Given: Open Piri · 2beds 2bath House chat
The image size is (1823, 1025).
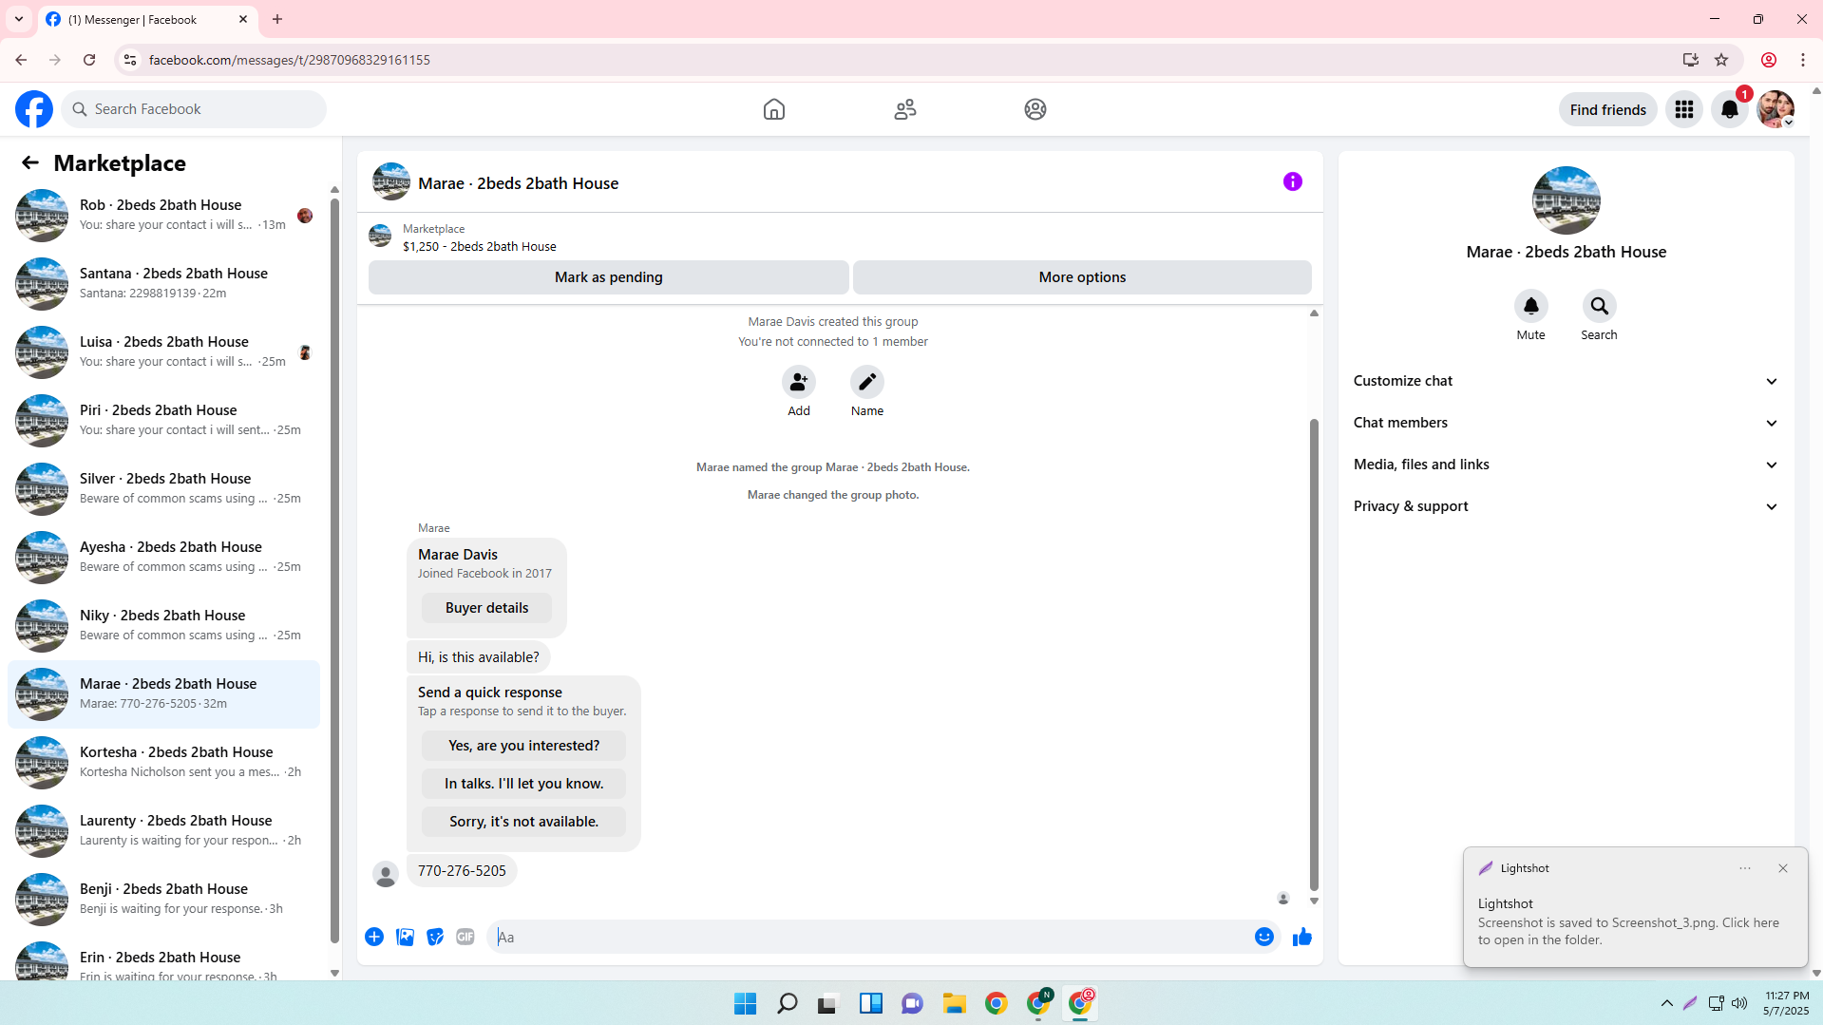Looking at the screenshot, I should [163, 421].
